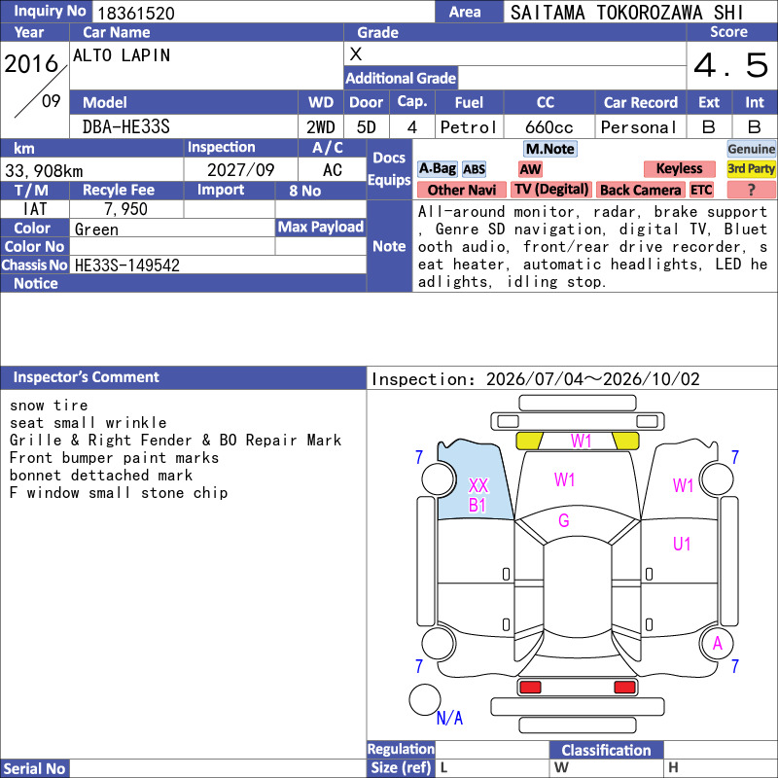Click the 'bonnet dettached mark' comment
This screenshot has width=778, height=778.
pos(101,476)
